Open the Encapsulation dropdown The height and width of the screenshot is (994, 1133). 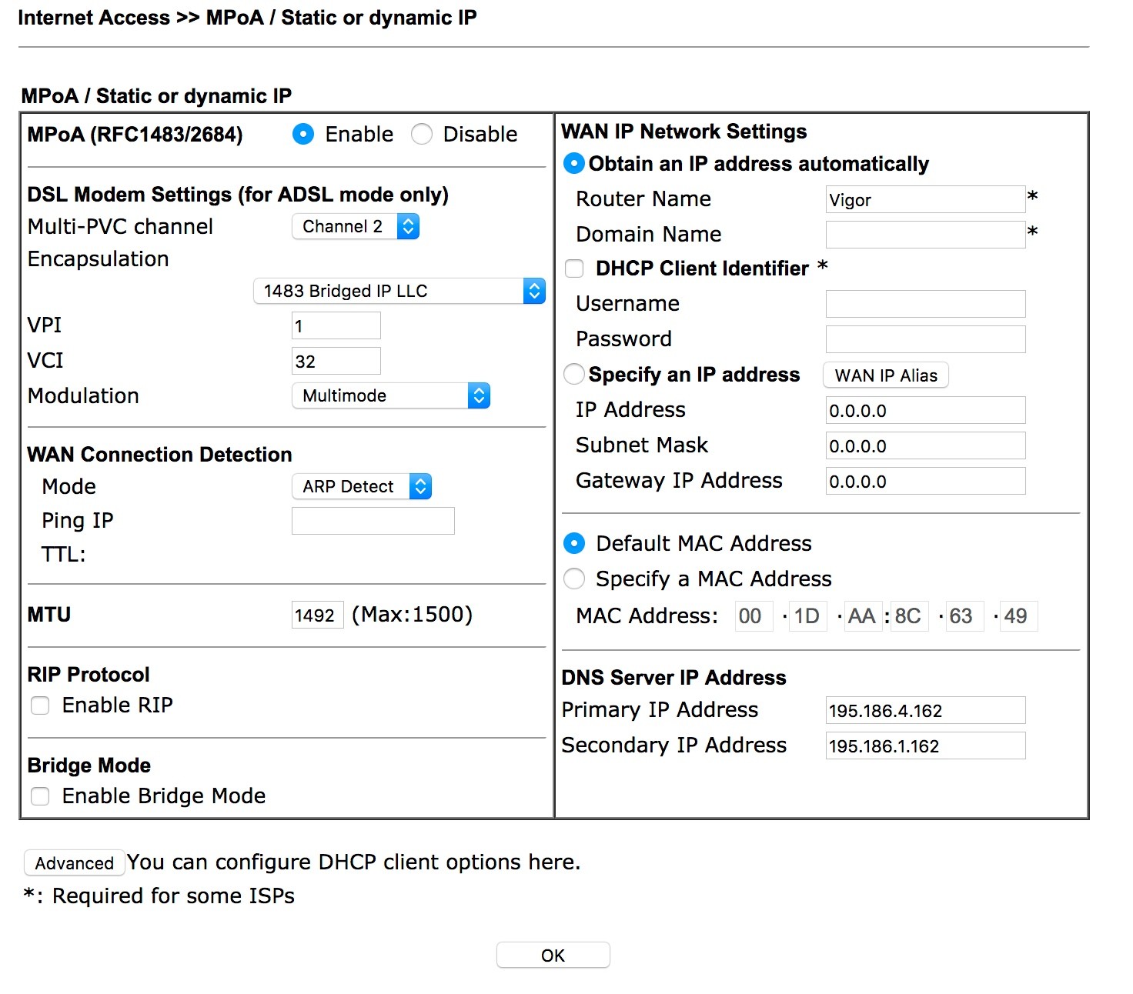399,292
